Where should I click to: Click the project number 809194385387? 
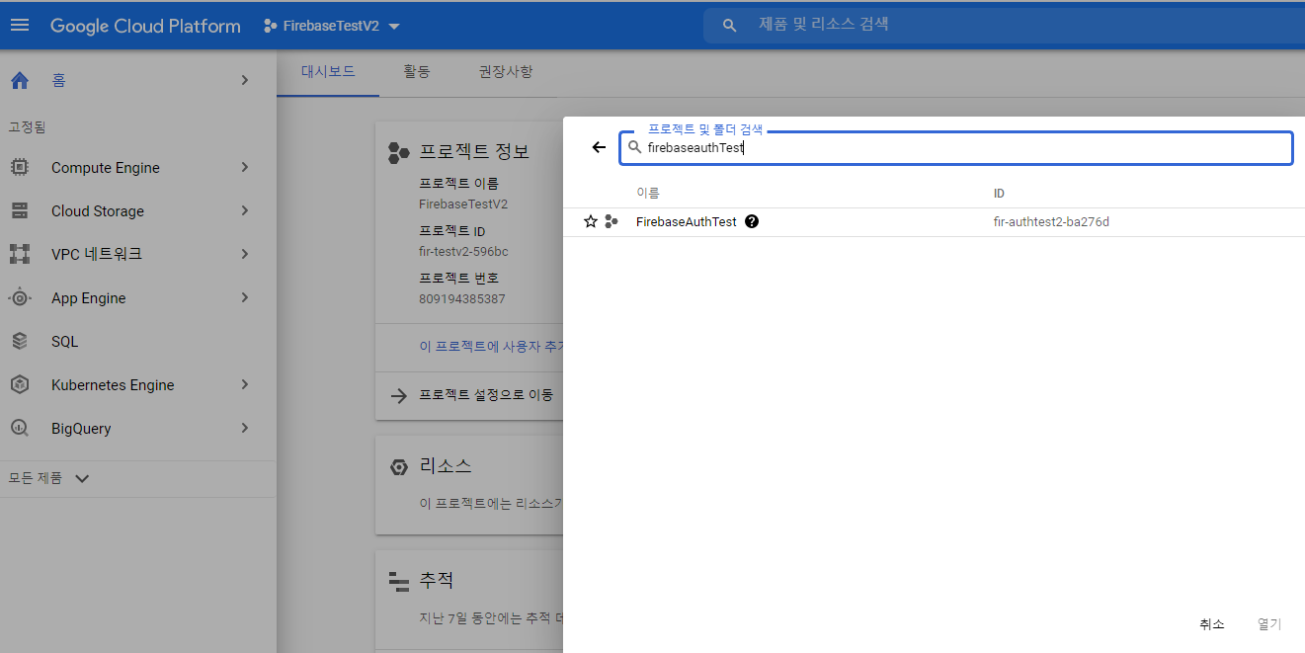[462, 298]
